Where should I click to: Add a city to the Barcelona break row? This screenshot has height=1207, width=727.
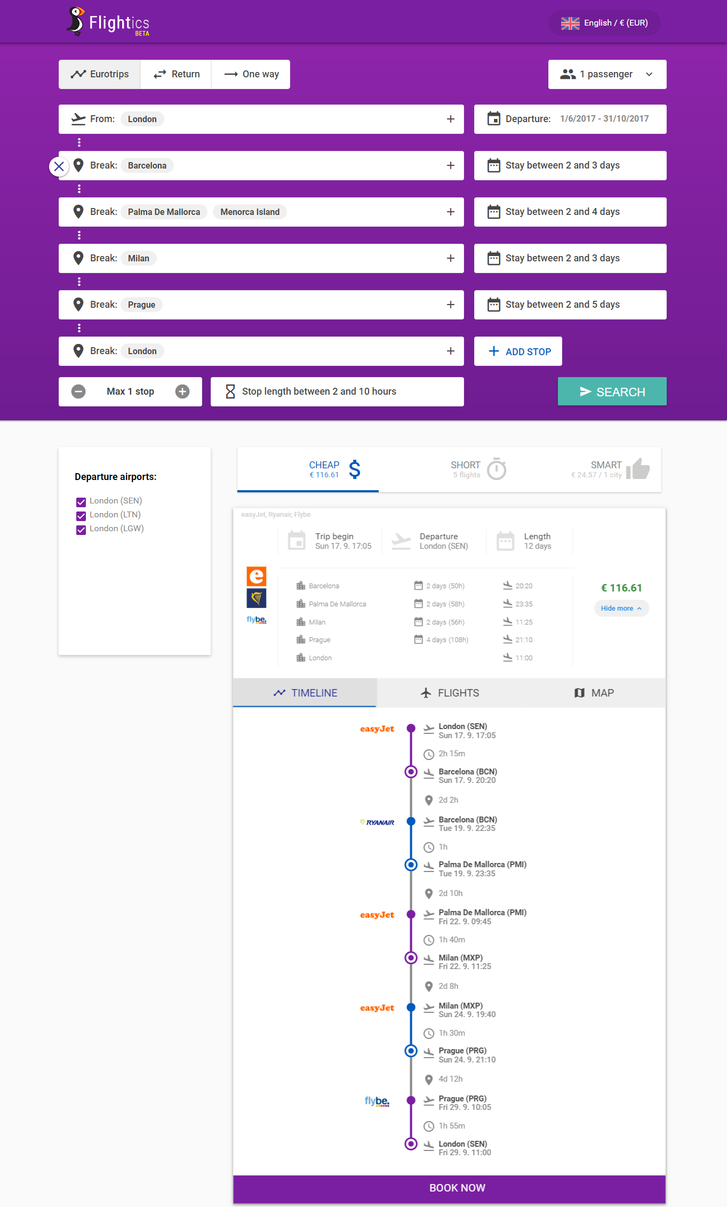pyautogui.click(x=451, y=165)
